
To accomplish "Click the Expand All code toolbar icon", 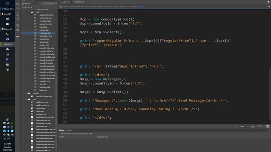I will [18, 15].
